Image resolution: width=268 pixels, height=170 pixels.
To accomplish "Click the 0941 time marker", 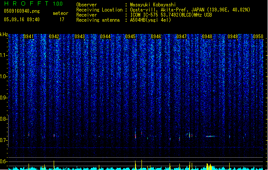I will [29, 37].
